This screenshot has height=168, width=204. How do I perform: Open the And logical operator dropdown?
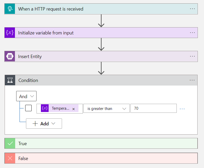(x=26, y=96)
